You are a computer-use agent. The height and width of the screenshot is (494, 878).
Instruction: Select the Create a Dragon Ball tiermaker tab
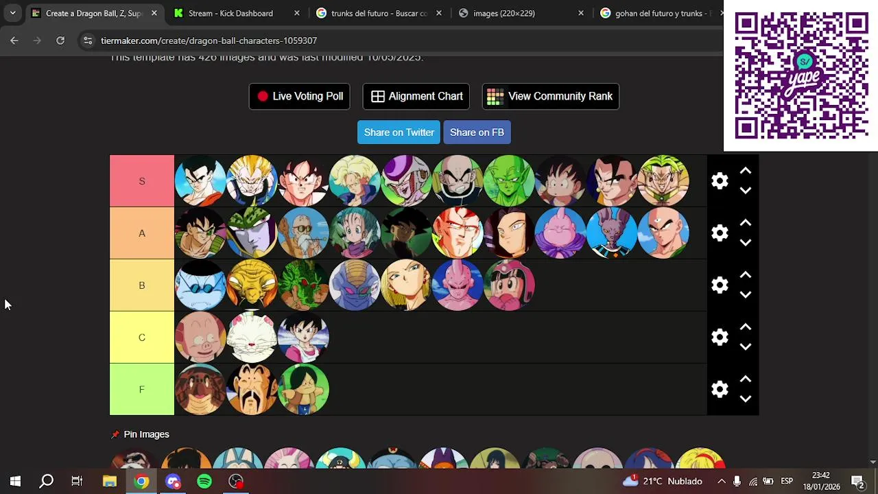93,13
